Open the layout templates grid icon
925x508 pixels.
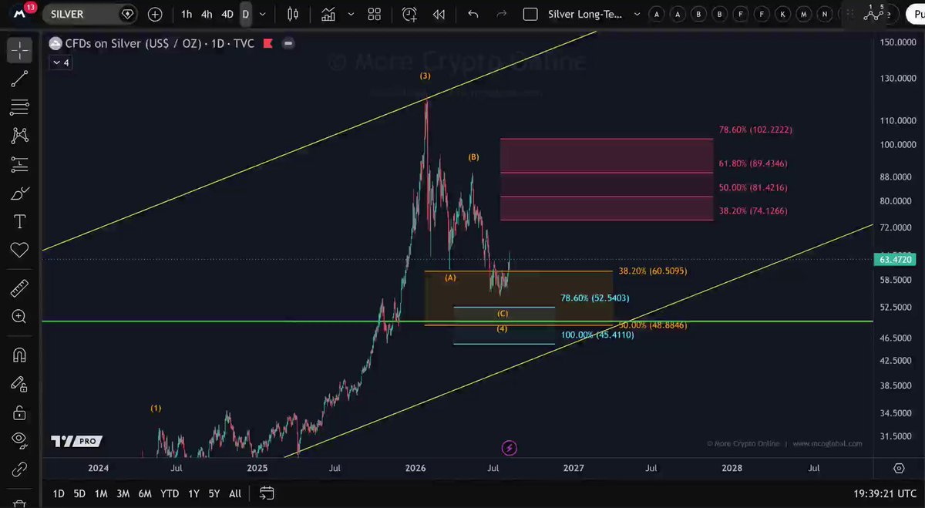point(375,14)
